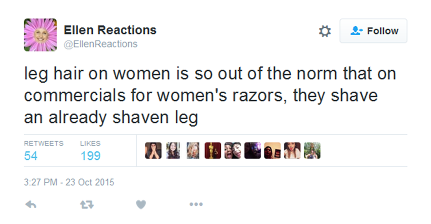Open the gear settings dropdown
This screenshot has width=431, height=224.
pos(325,31)
